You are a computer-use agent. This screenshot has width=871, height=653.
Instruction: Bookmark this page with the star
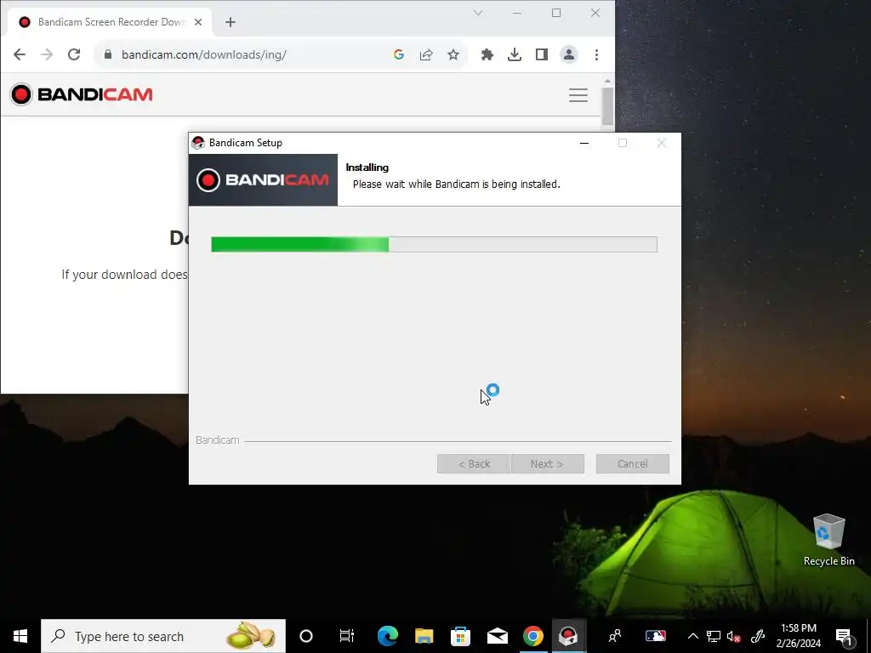(x=453, y=54)
